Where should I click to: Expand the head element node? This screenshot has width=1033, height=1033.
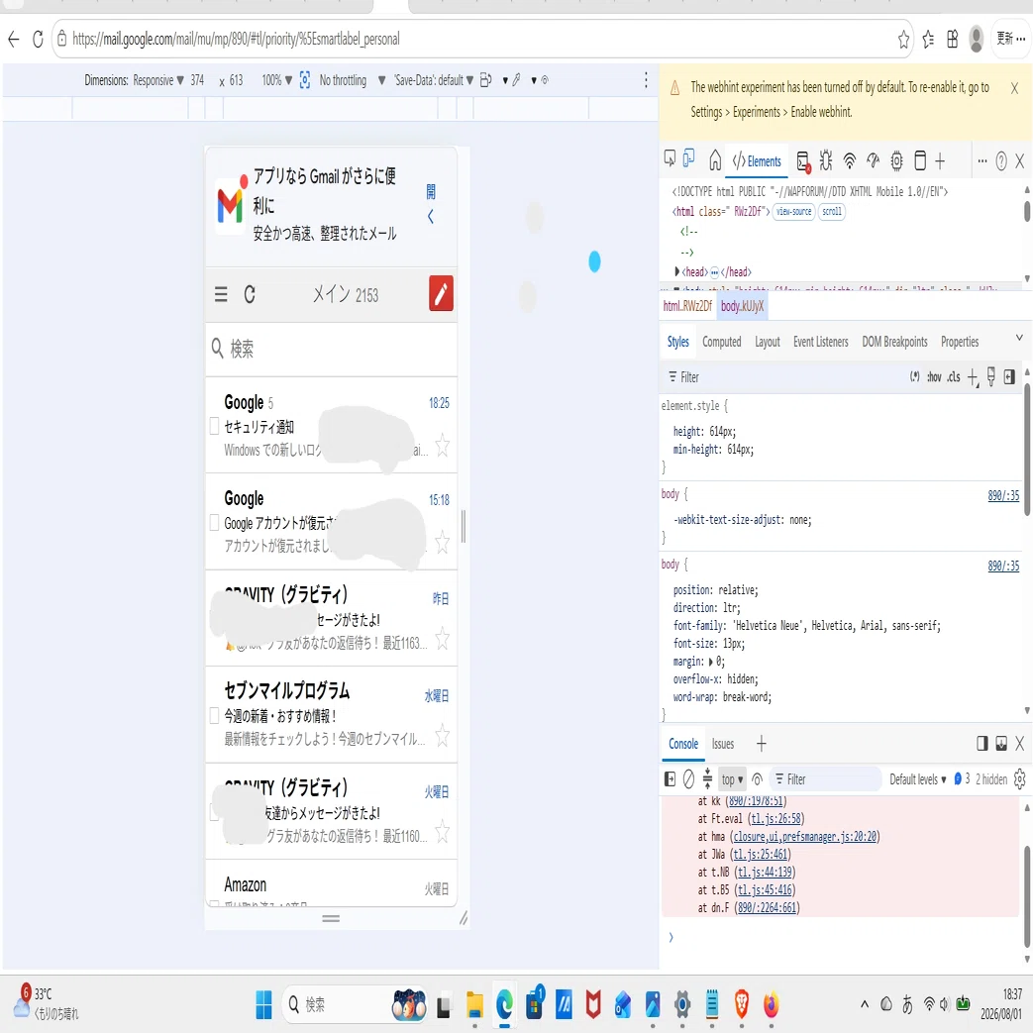(x=677, y=271)
